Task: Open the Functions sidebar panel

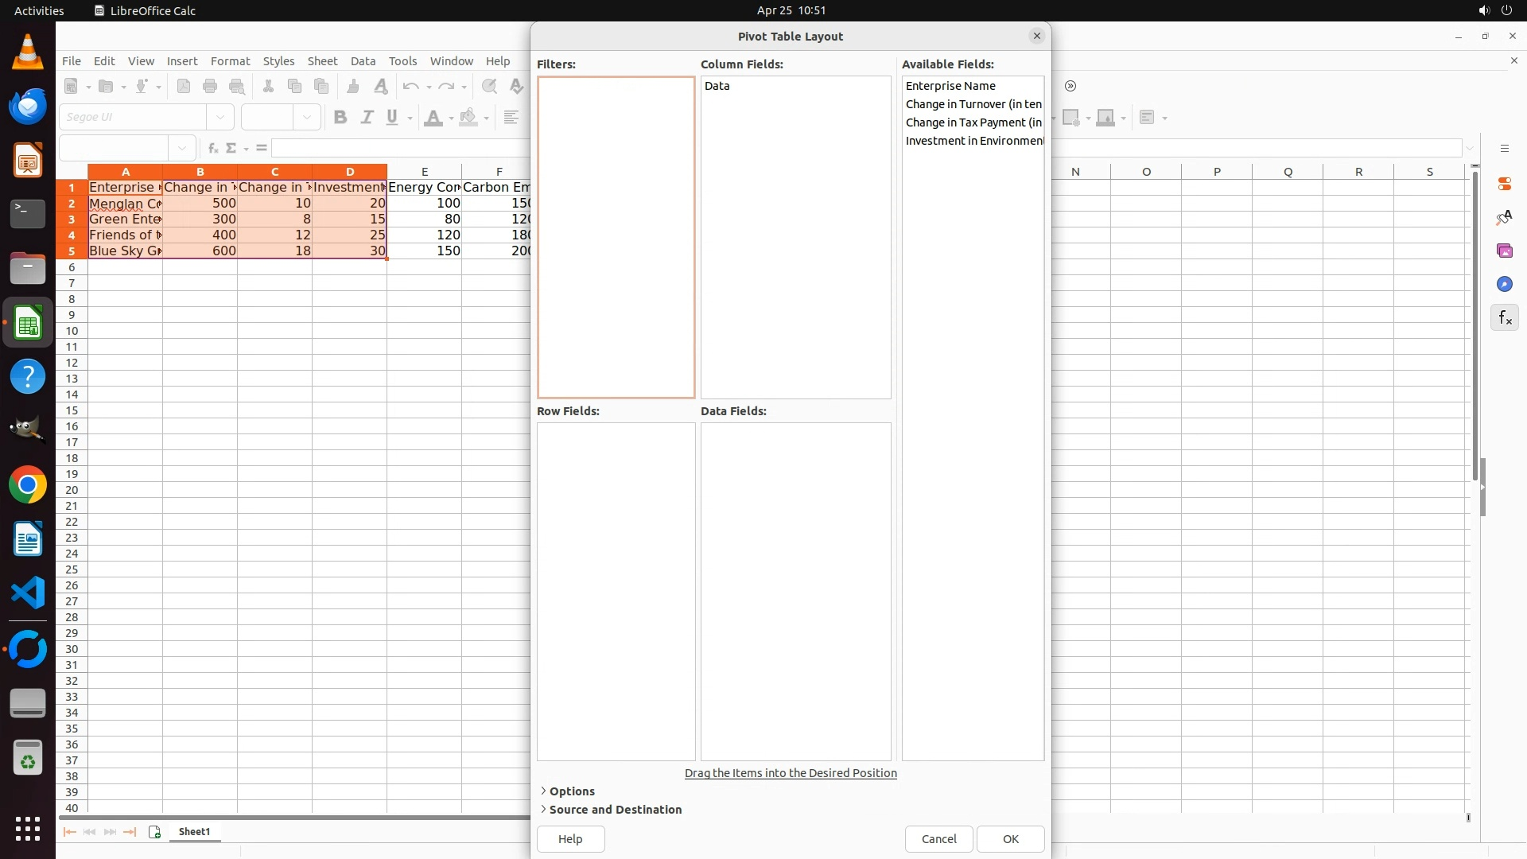Action: 1504,318
